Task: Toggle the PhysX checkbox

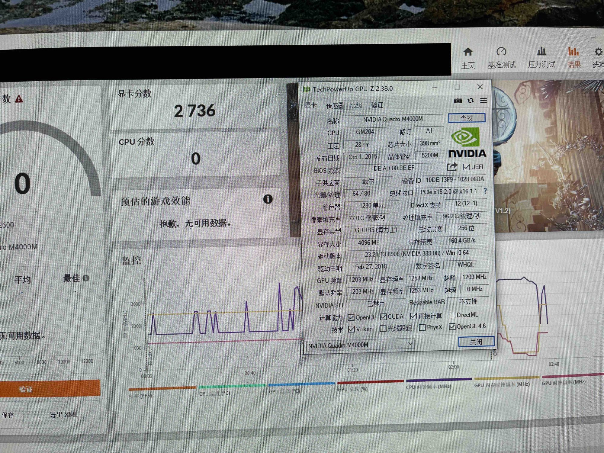Action: coord(422,327)
